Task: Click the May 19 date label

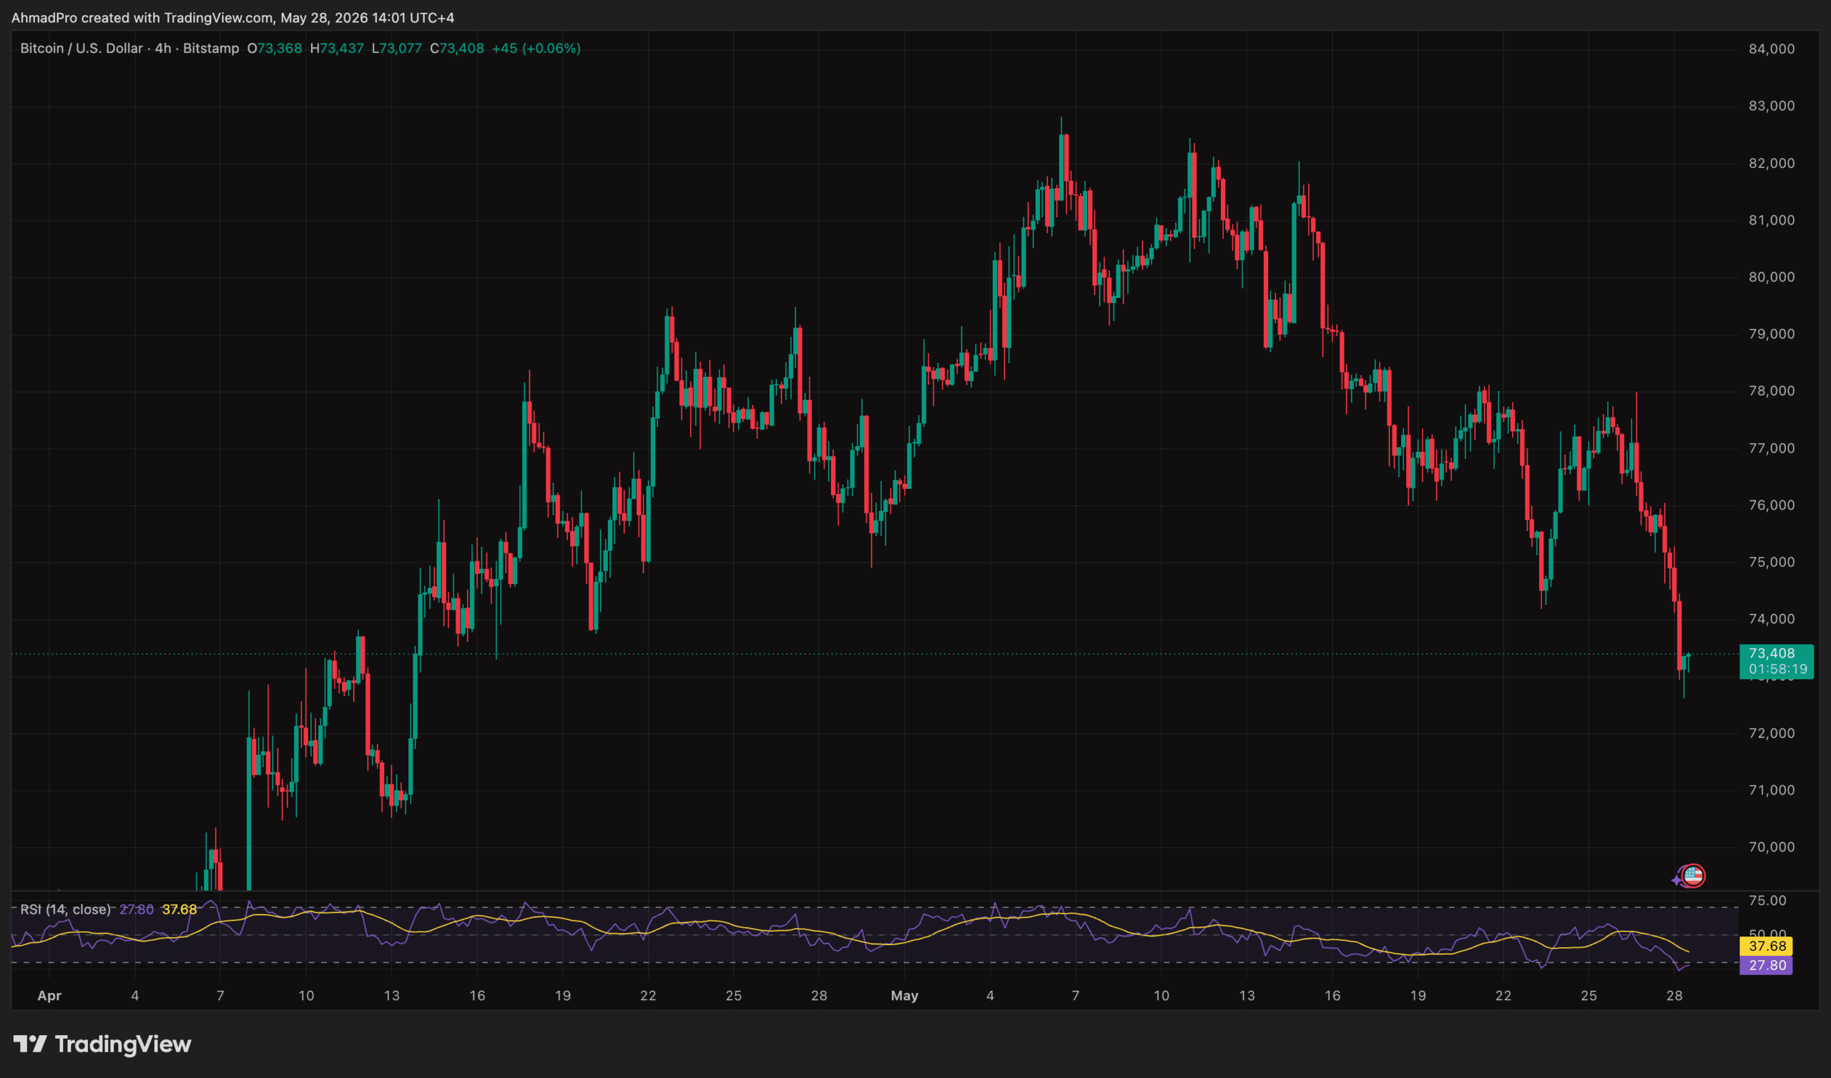Action: click(1418, 996)
